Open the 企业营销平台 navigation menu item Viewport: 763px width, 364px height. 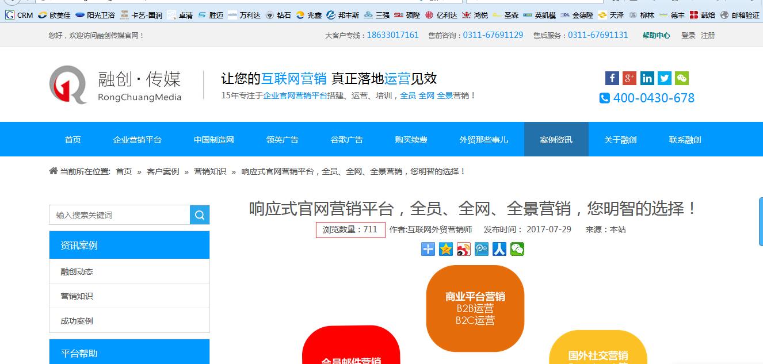tap(138, 140)
